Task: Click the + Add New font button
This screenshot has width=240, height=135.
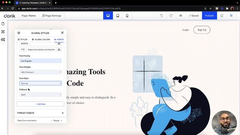Action: pyautogui.click(x=40, y=104)
